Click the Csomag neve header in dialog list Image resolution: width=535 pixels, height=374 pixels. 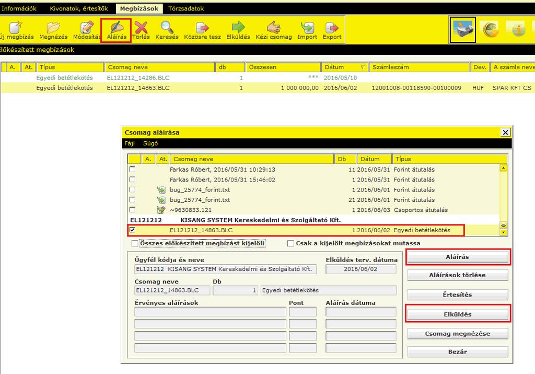tap(252, 159)
